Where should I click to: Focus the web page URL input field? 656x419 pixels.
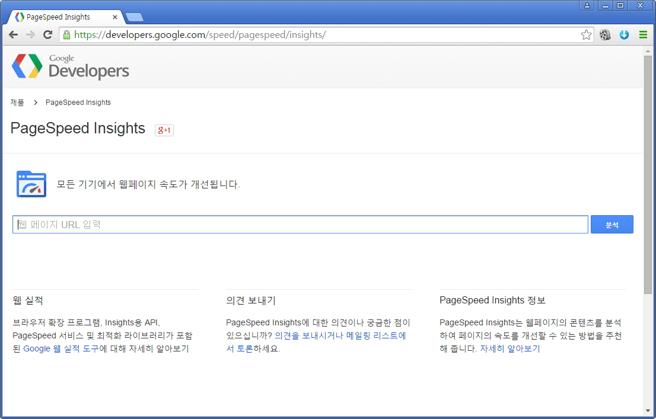[300, 225]
